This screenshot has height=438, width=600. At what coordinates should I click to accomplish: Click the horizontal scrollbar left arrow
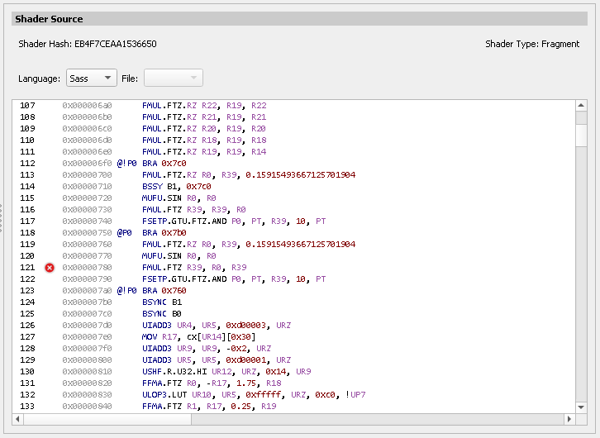pyautogui.click(x=19, y=419)
